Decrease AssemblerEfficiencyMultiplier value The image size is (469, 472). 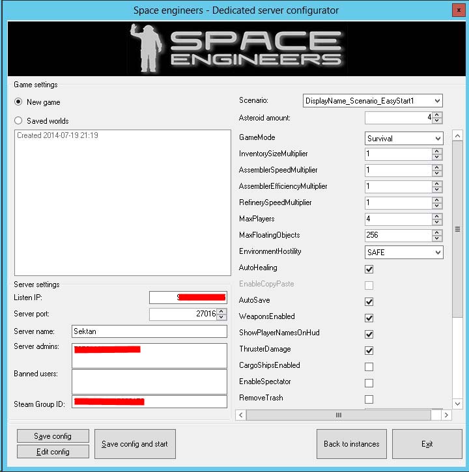[x=437, y=189]
